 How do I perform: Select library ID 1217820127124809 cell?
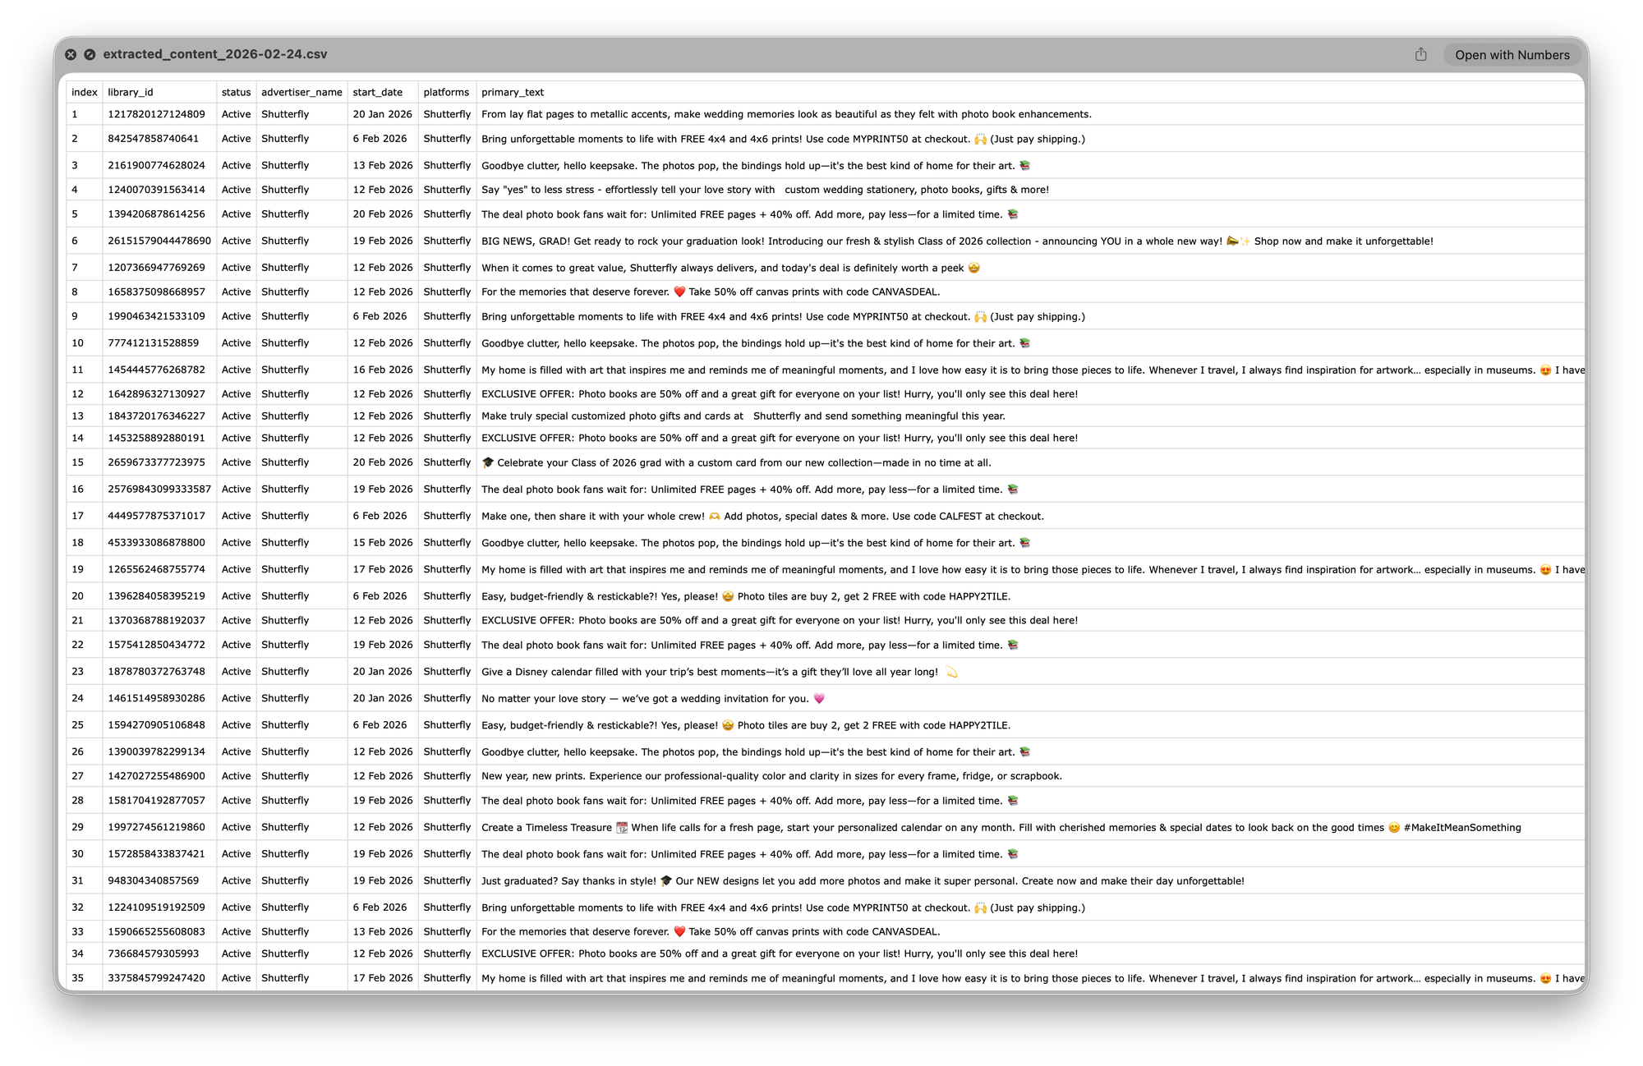pyautogui.click(x=156, y=114)
